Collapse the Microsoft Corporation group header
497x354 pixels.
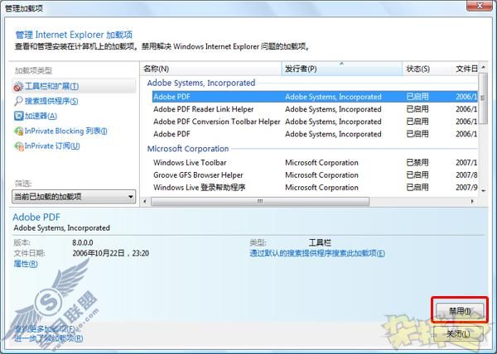coord(188,149)
